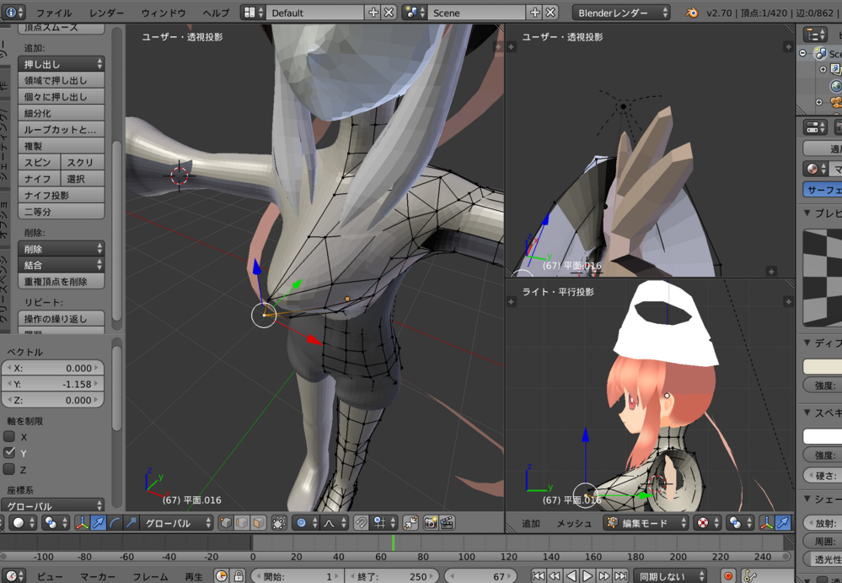The width and height of the screenshot is (842, 583).
Task: Toggle the snap magnet icon
Action: [x=361, y=522]
